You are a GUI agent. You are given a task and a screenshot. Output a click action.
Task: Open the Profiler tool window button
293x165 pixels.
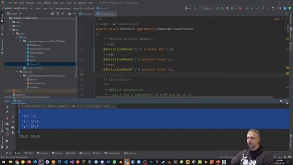tap(71, 153)
